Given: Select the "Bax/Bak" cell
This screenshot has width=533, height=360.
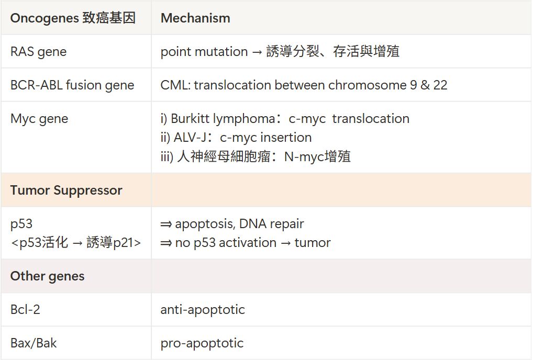Looking at the screenshot, I should click(34, 343).
